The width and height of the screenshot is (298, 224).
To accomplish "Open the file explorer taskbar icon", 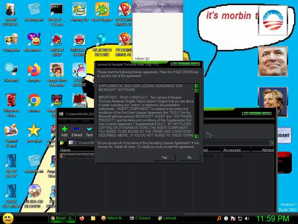I will click(x=93, y=218).
